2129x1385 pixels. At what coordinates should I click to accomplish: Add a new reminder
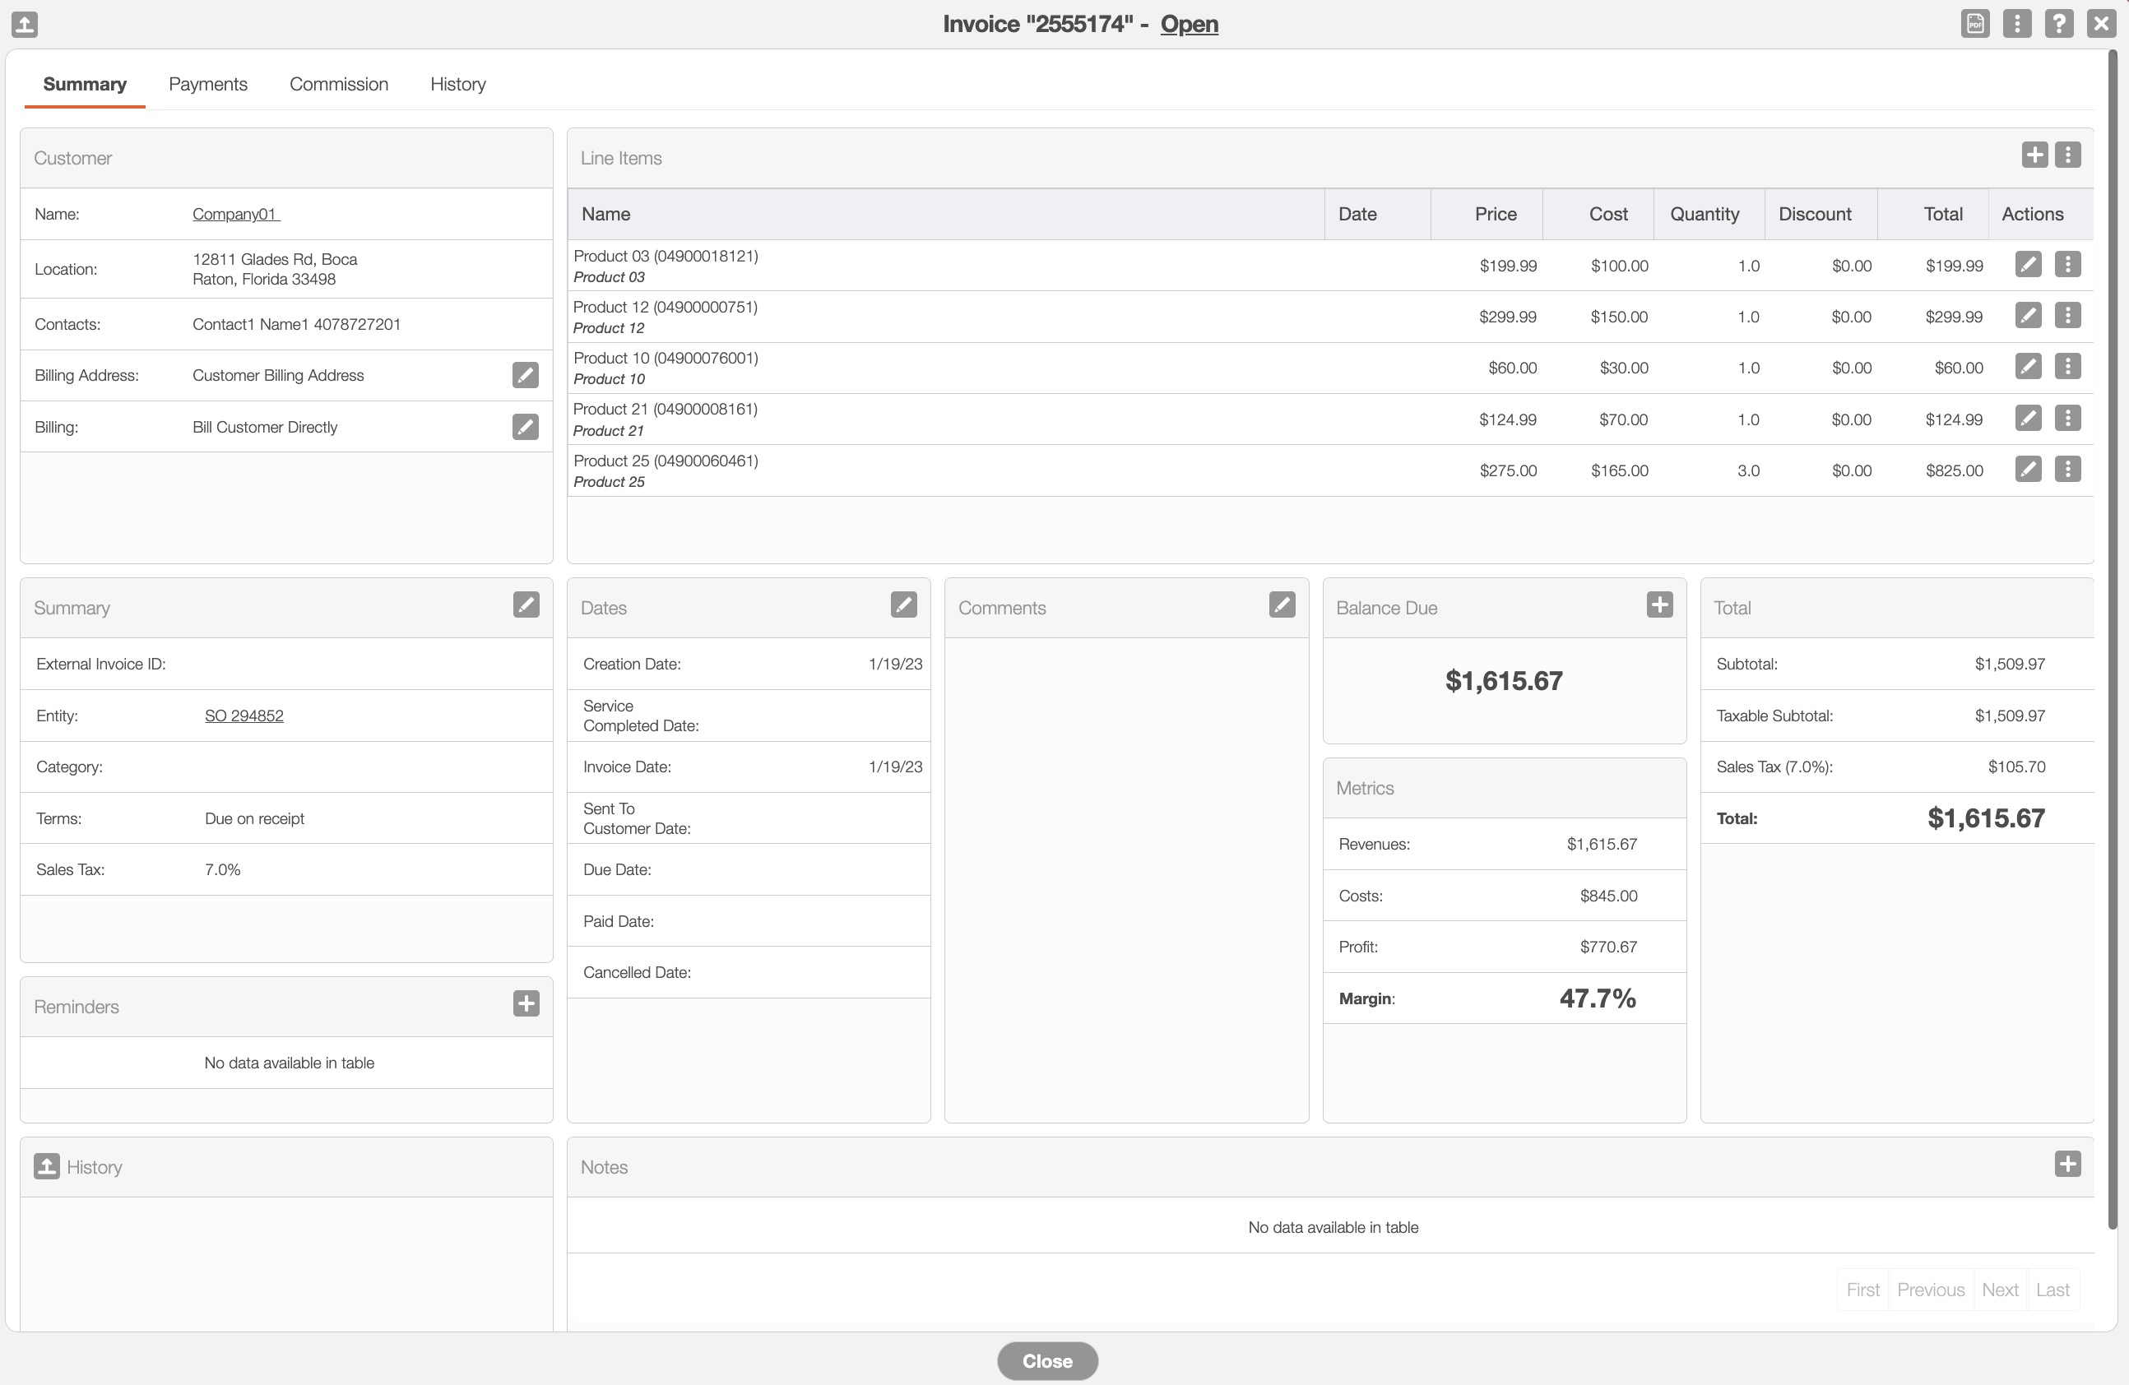point(525,1004)
